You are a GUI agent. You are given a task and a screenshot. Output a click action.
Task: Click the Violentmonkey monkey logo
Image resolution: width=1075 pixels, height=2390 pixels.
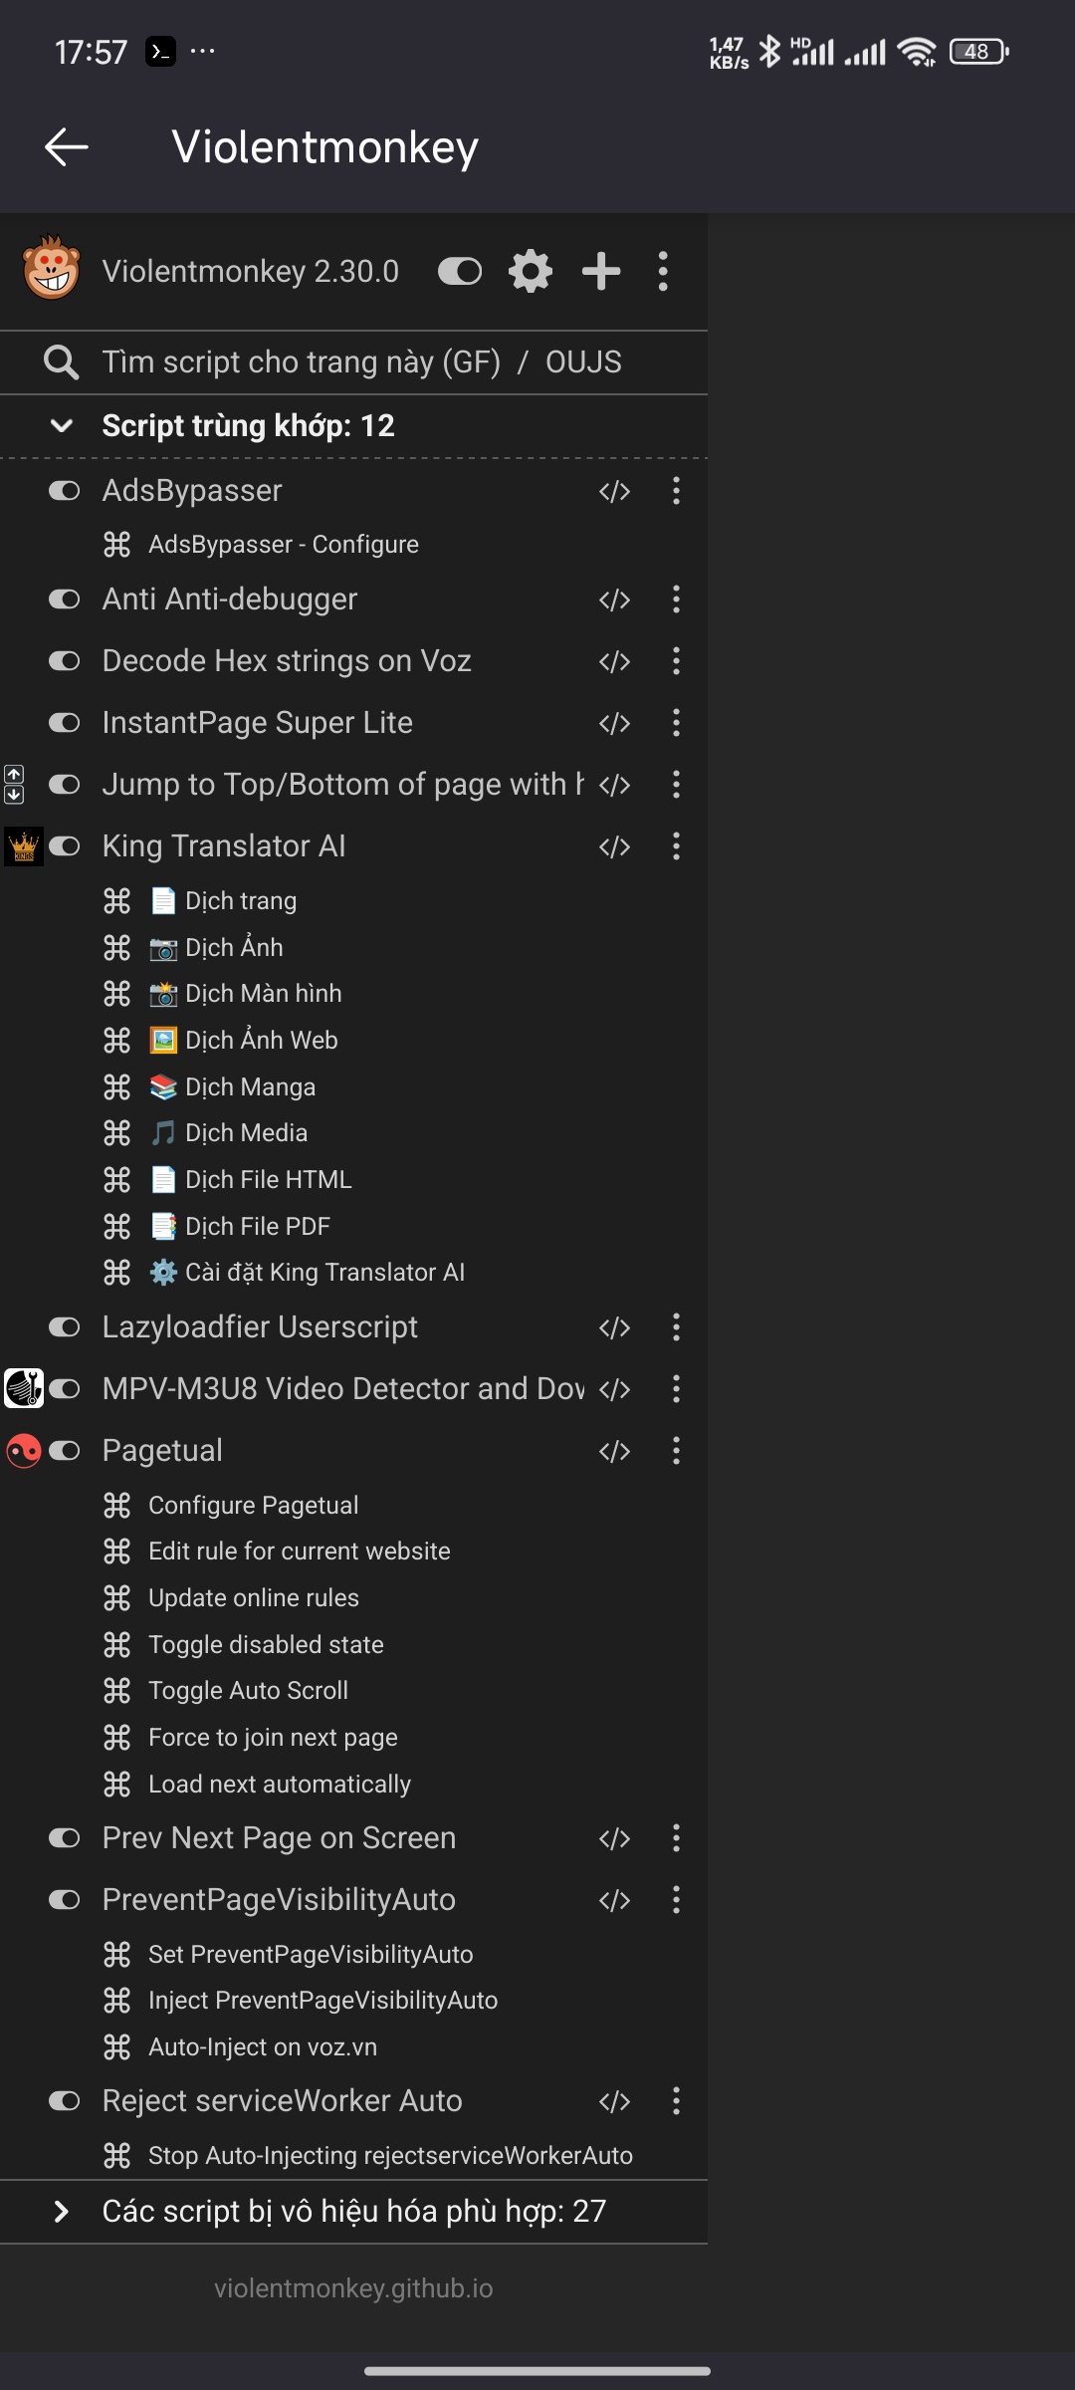coord(51,269)
